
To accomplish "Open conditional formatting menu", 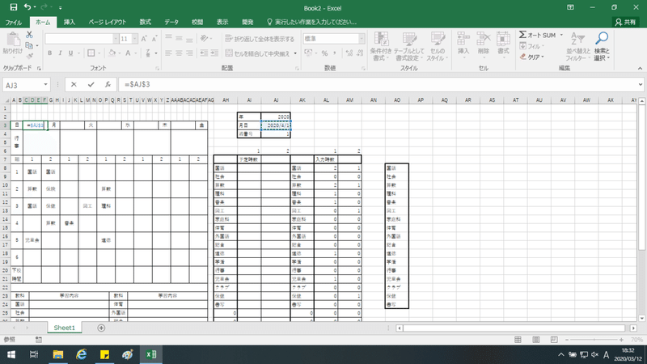I will coord(380,47).
